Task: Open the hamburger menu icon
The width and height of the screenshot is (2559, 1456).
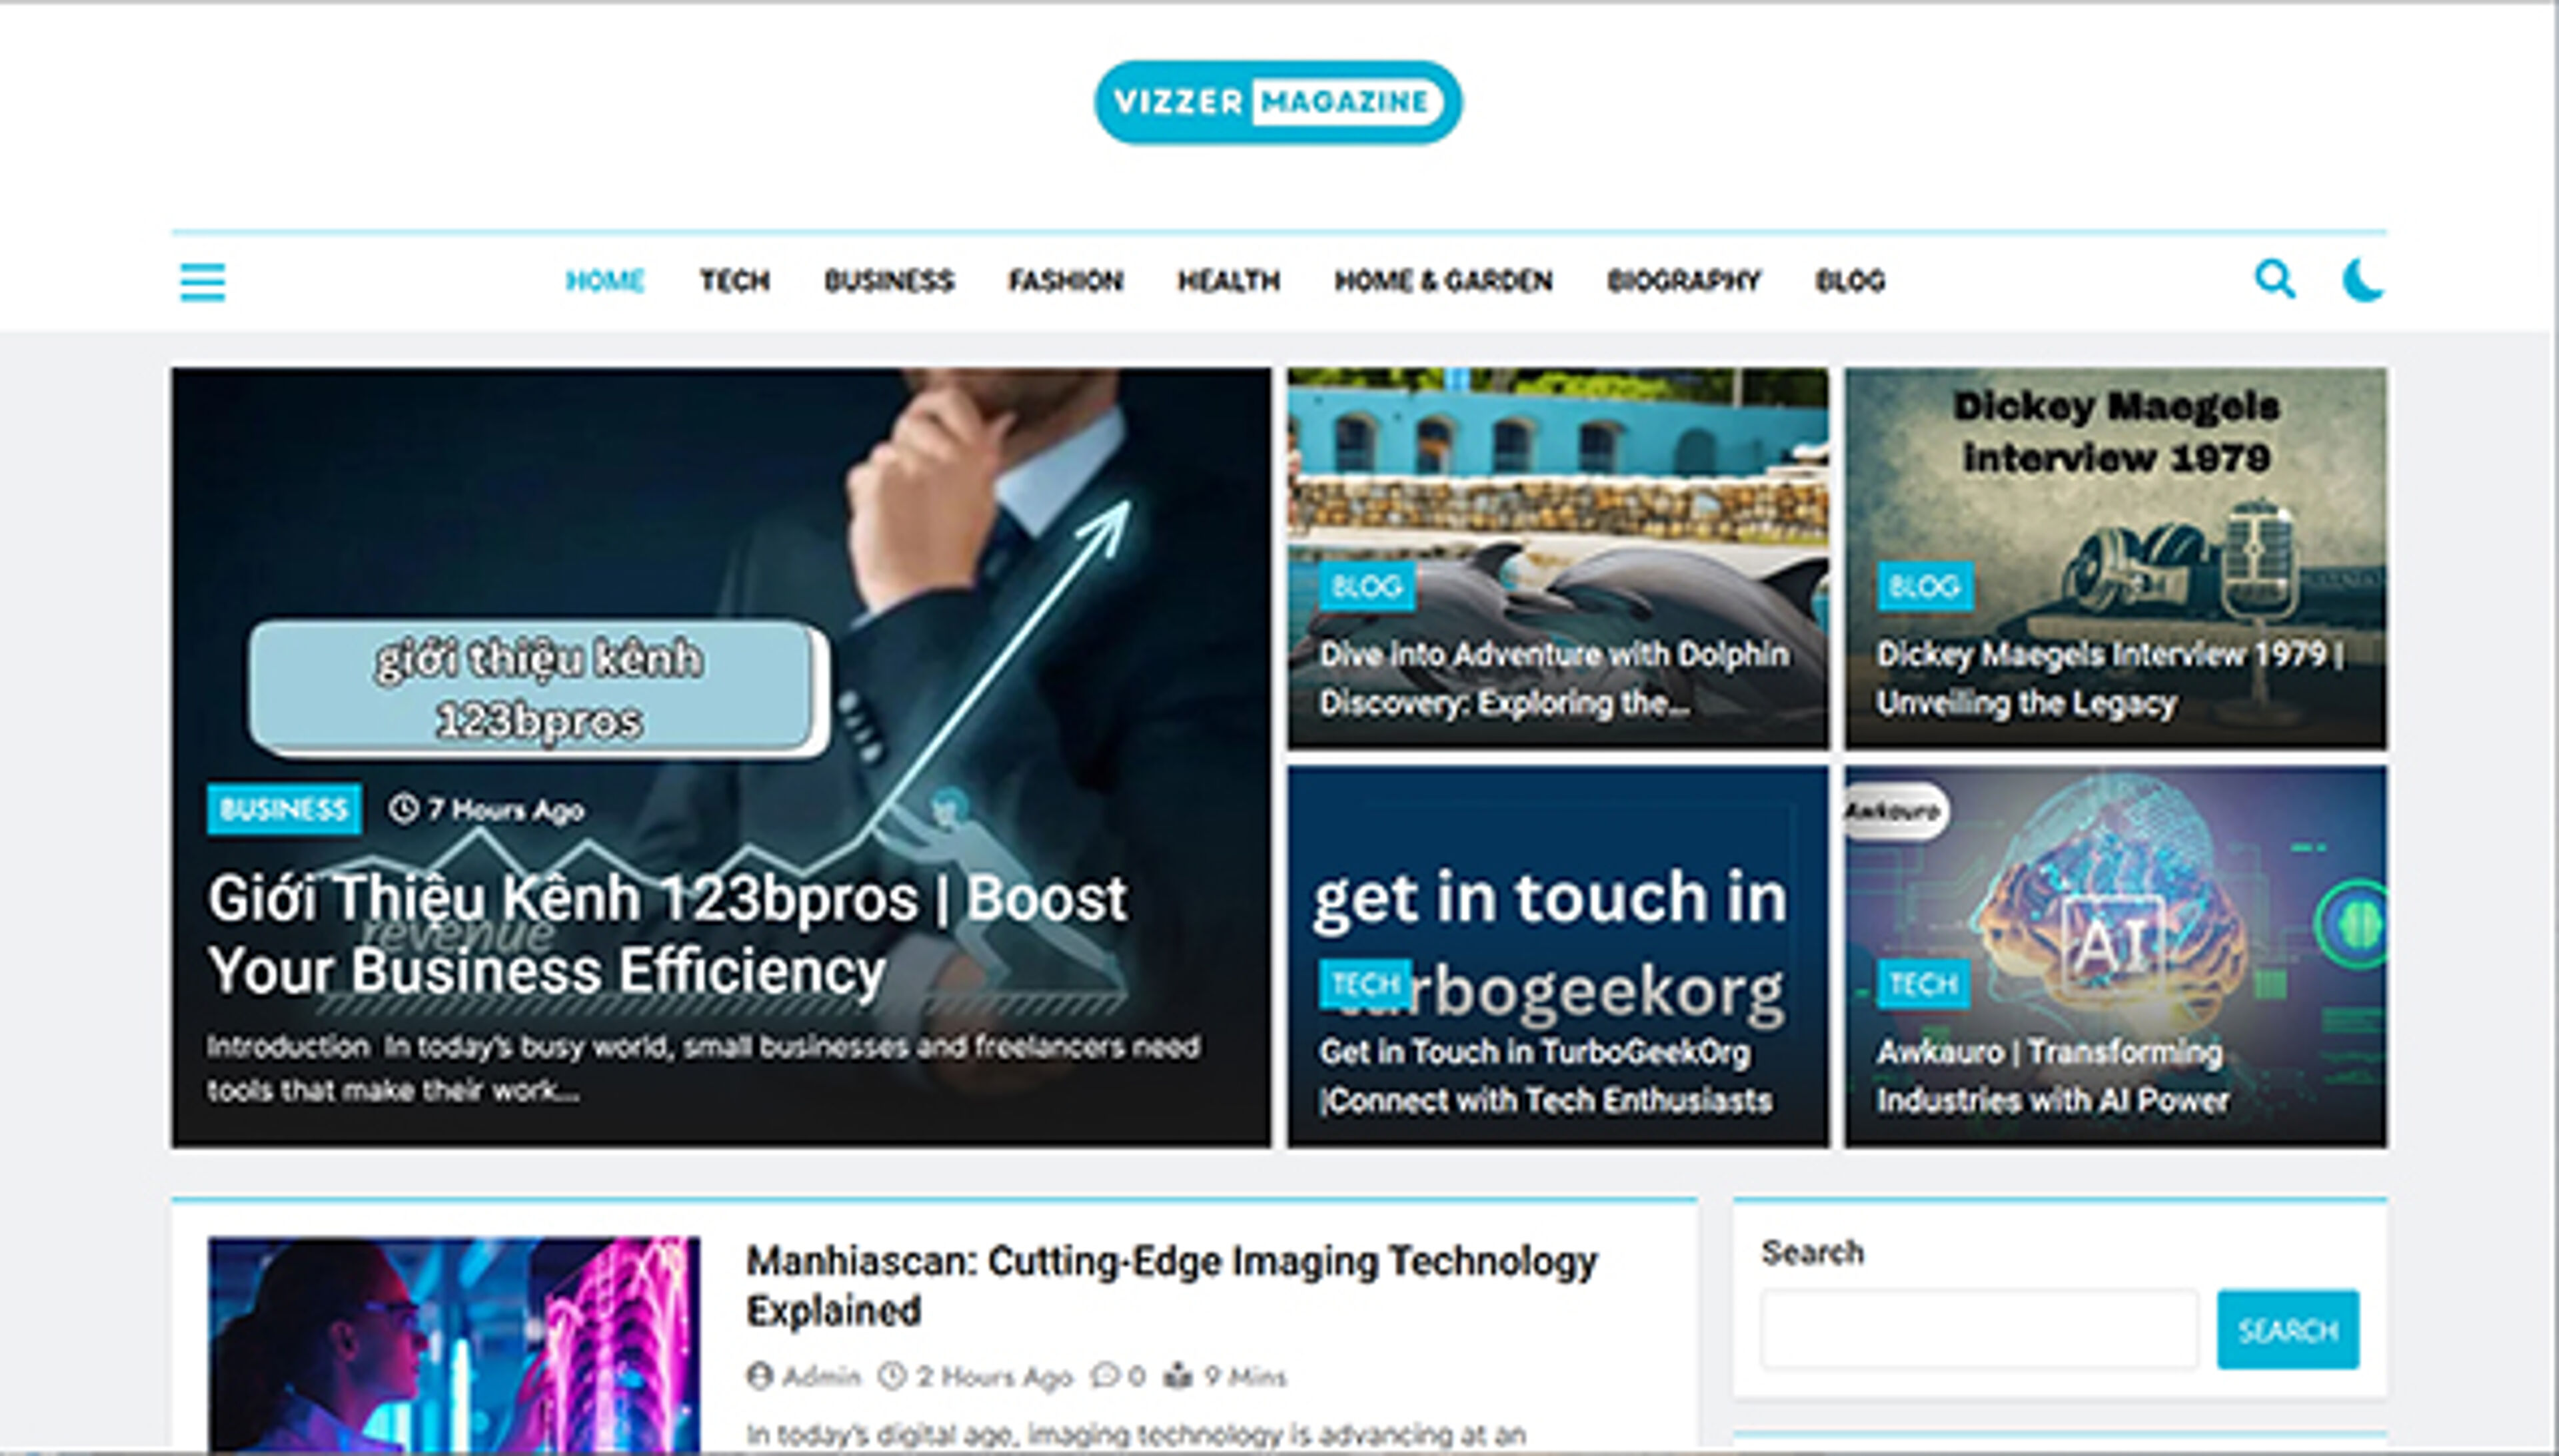Action: (202, 281)
